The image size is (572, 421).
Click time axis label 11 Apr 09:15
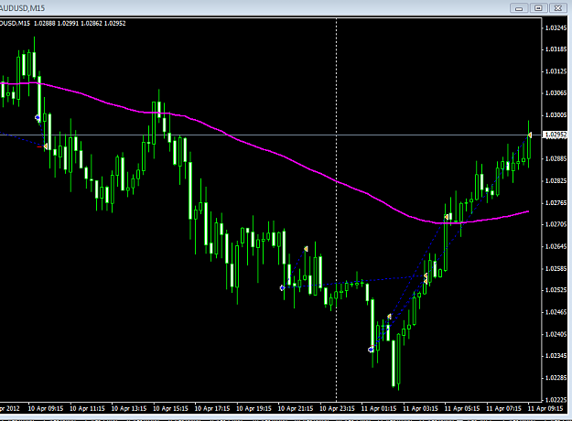point(545,408)
